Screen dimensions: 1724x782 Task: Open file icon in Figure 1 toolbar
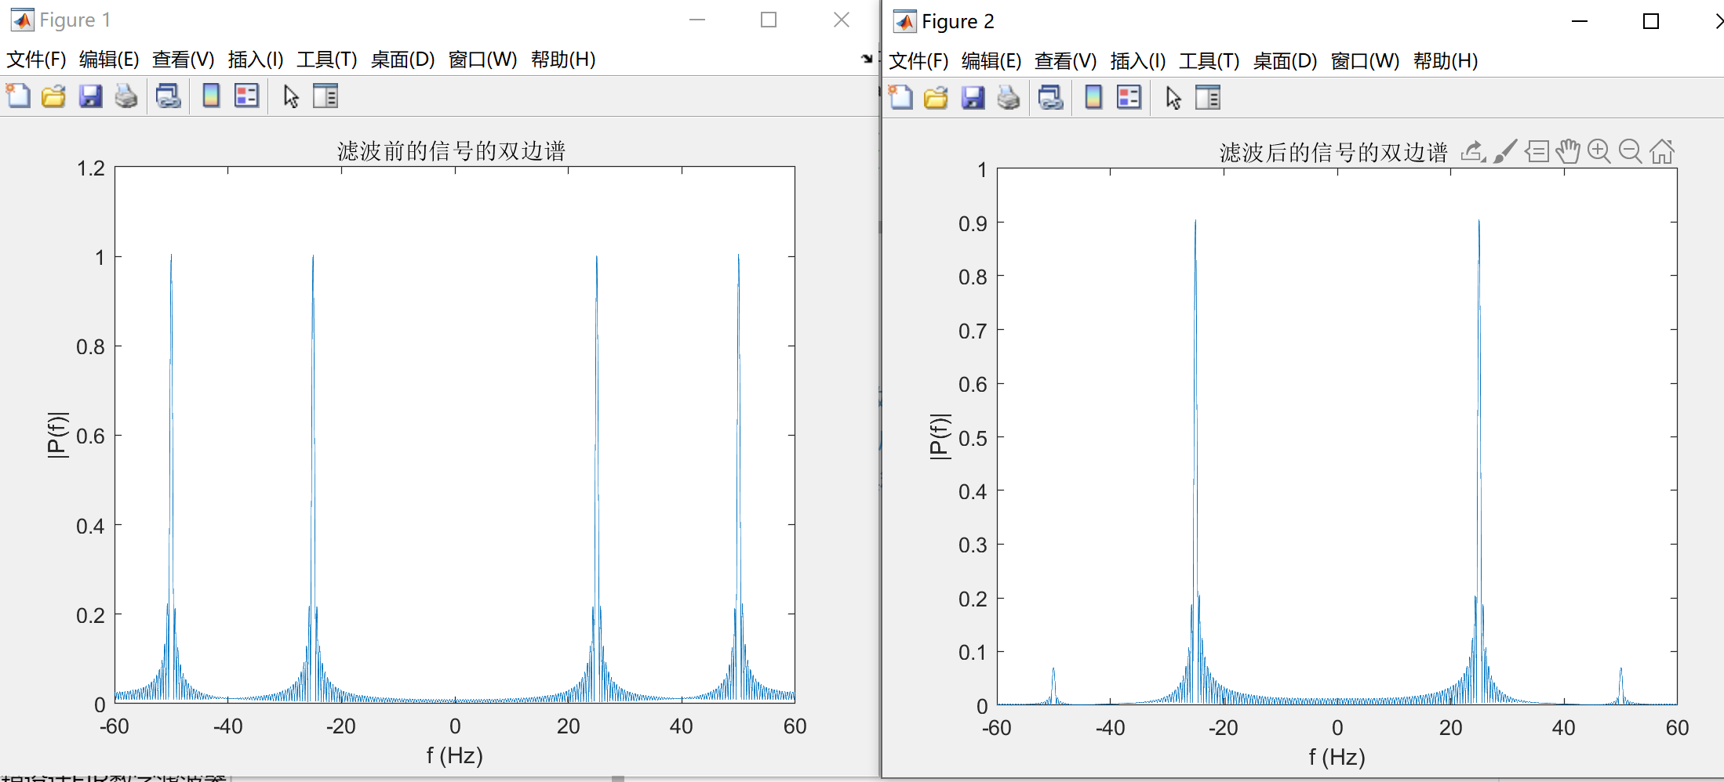(54, 96)
